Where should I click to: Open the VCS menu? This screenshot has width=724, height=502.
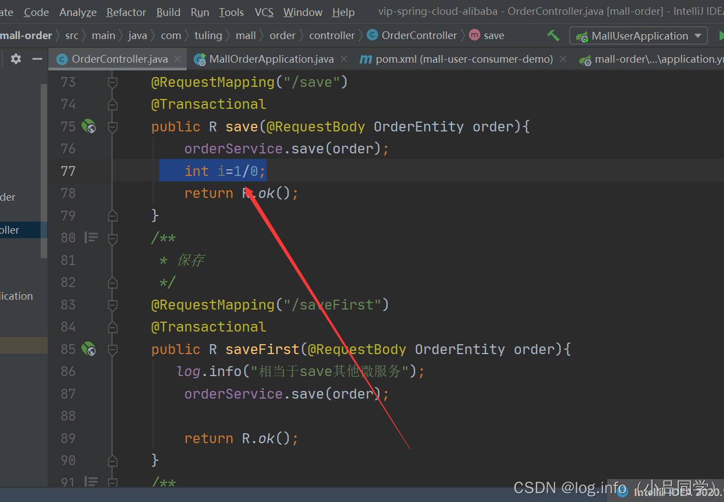(264, 12)
